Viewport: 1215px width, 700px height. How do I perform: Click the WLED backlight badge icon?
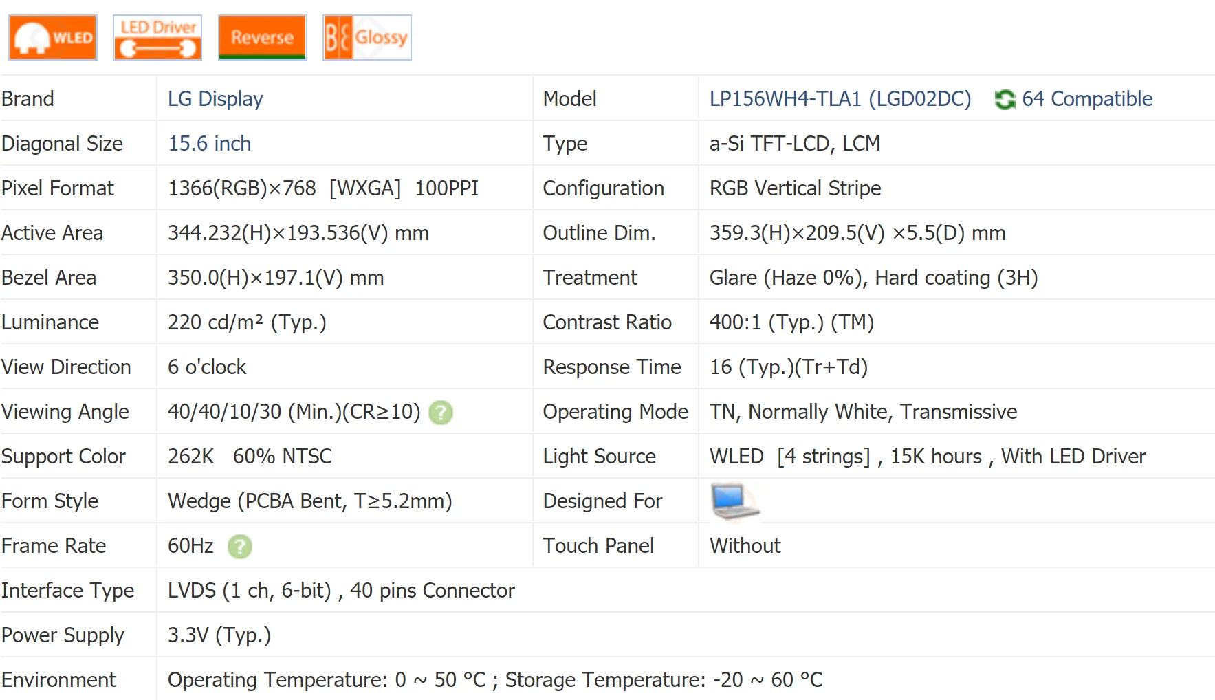click(x=52, y=37)
